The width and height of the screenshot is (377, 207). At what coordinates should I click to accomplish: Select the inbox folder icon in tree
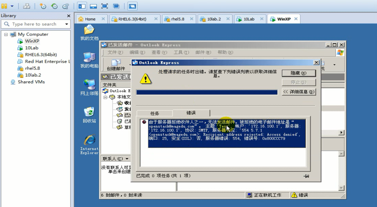point(119,103)
